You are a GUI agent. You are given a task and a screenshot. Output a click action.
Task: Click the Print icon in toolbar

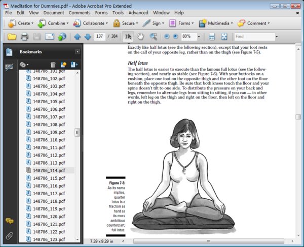coord(24,37)
